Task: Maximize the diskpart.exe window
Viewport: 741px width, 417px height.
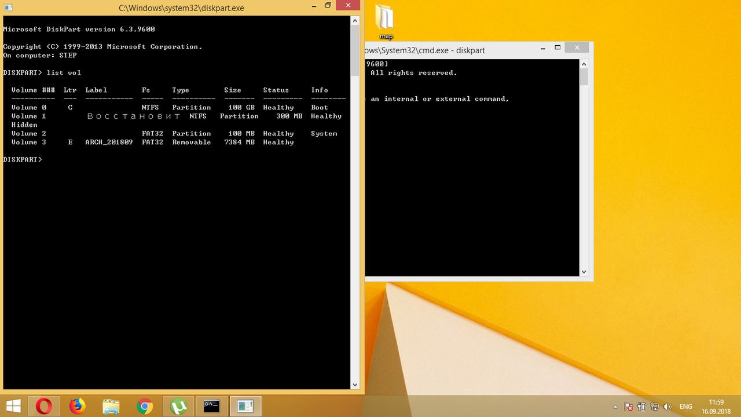Action: (328, 6)
